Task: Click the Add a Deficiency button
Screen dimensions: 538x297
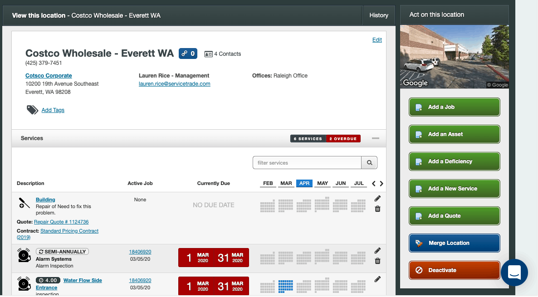Action: tap(454, 161)
